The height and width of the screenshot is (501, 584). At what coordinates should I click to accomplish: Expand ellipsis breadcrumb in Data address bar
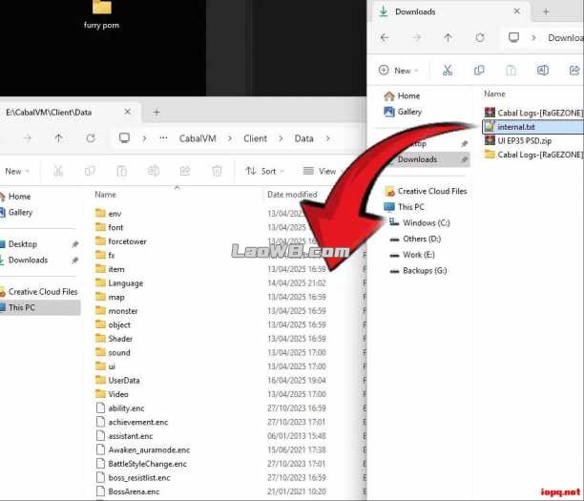point(163,138)
